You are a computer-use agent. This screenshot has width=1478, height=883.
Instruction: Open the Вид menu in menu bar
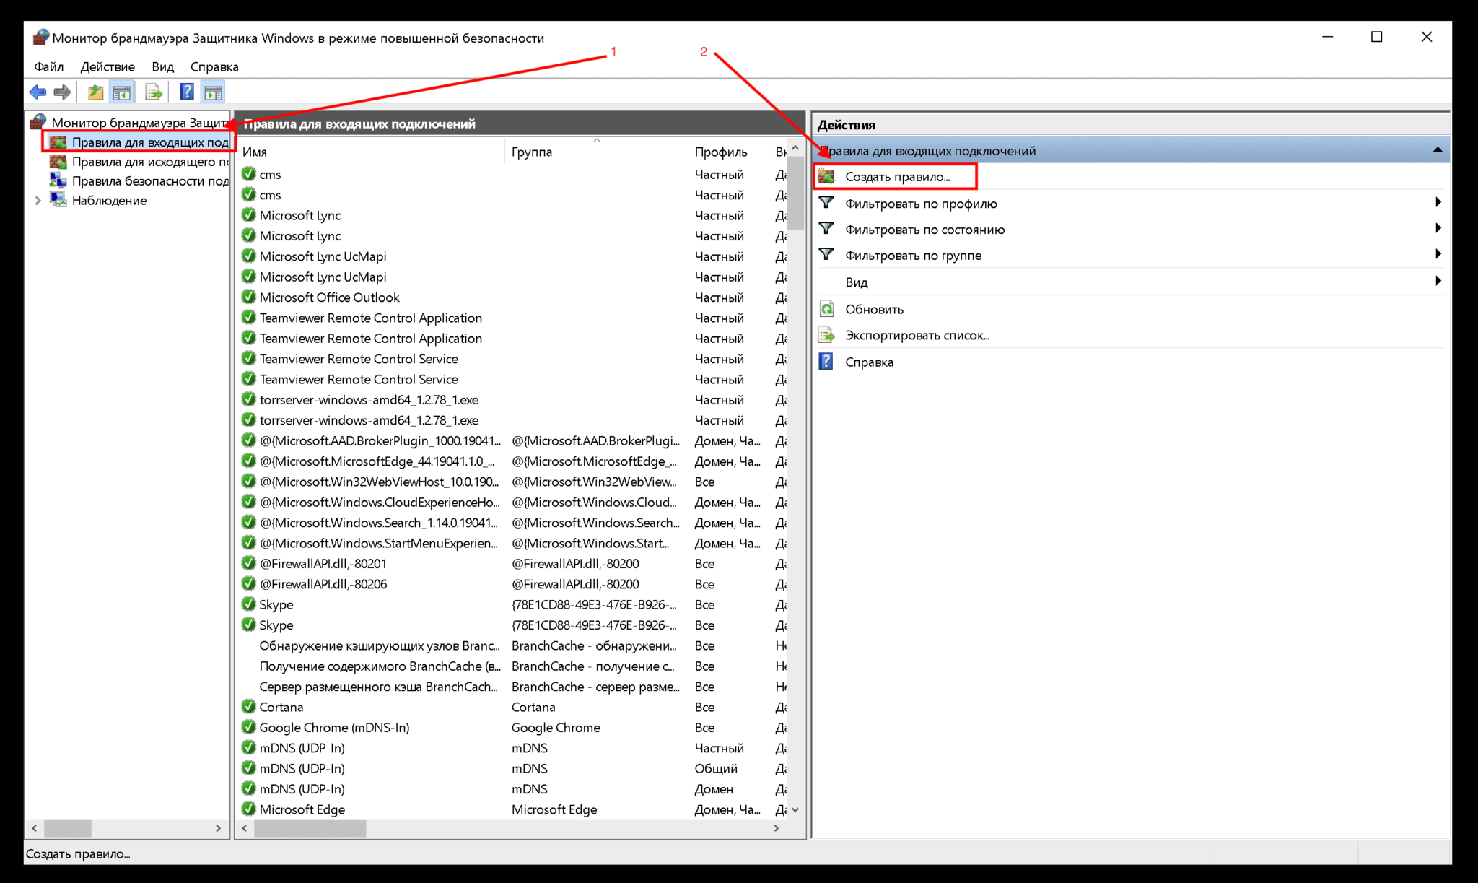click(x=162, y=66)
